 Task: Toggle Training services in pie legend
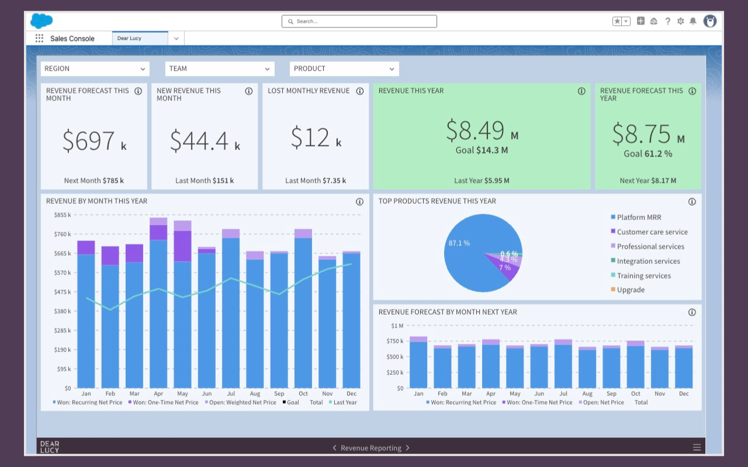(641, 276)
